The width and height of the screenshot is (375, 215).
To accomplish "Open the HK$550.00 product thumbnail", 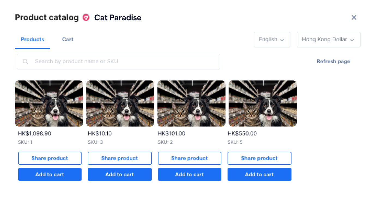I will [263, 103].
